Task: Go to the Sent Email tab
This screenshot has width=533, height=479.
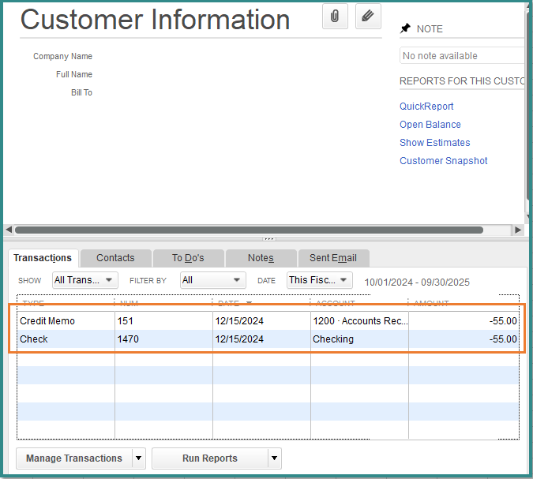Action: click(x=333, y=258)
